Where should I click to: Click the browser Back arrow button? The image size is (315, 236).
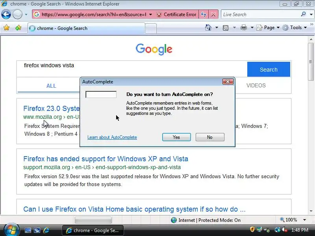[6, 15]
